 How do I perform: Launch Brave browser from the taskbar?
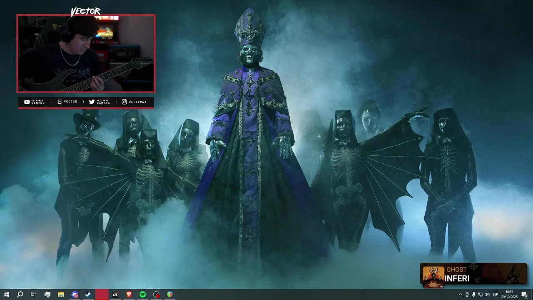(129, 295)
